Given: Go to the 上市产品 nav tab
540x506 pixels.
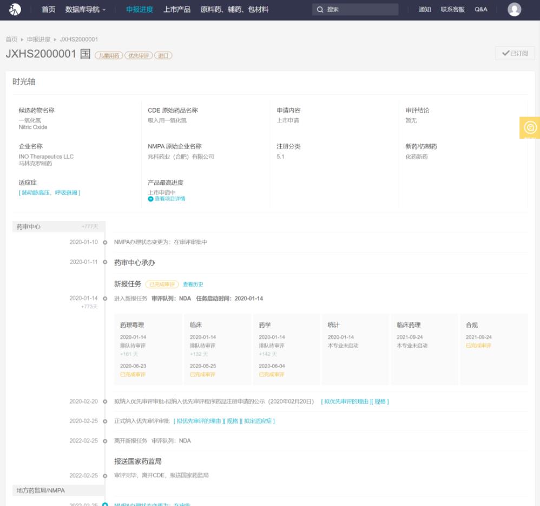Looking at the screenshot, I should [176, 10].
